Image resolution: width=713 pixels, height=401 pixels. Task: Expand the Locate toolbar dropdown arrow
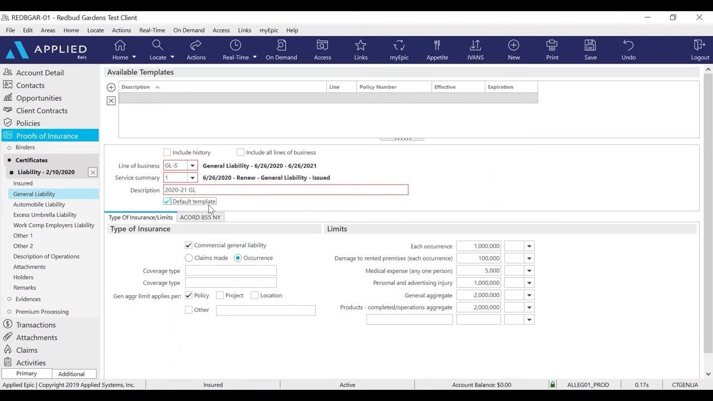172,57
